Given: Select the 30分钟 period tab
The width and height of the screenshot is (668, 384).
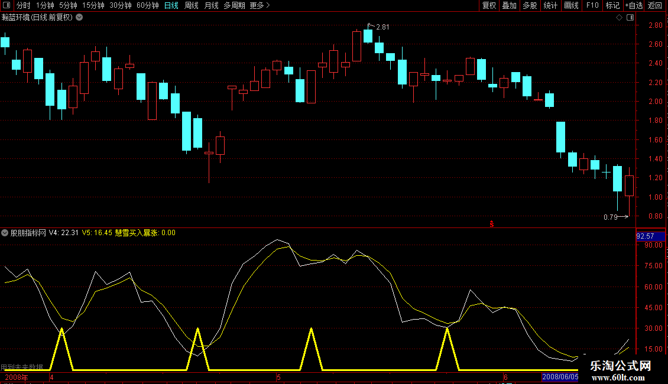Looking at the screenshot, I should [121, 5].
